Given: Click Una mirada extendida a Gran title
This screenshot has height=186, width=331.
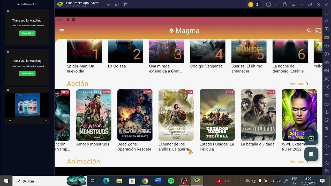Looking at the screenshot, I should point(165,69).
